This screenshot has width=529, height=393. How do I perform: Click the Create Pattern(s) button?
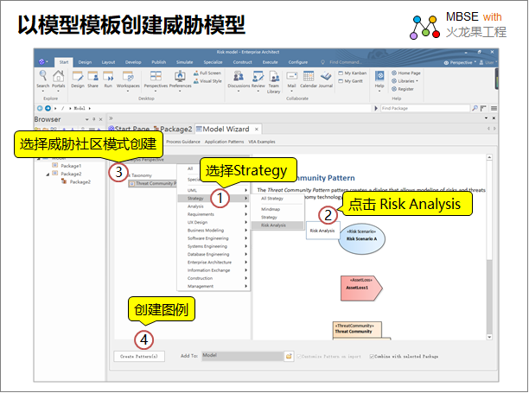139,356
